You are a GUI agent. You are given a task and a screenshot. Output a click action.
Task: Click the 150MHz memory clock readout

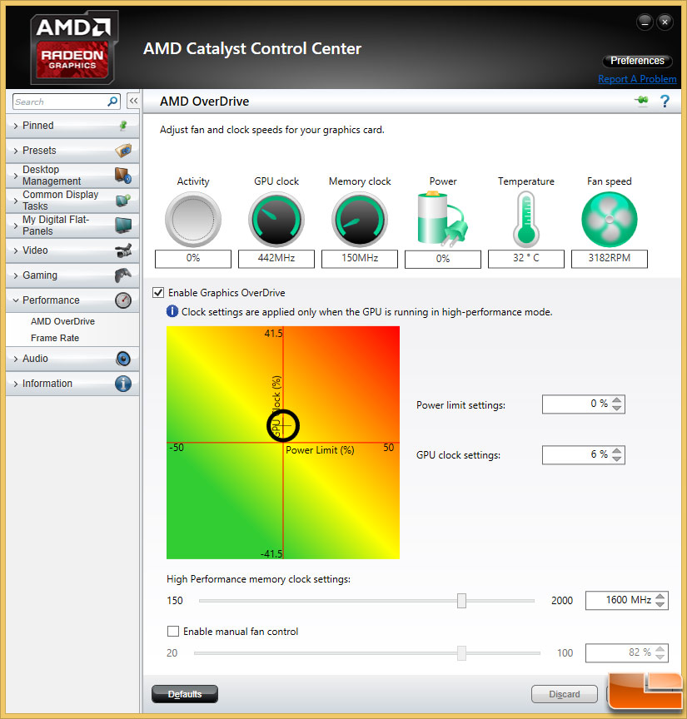[360, 258]
